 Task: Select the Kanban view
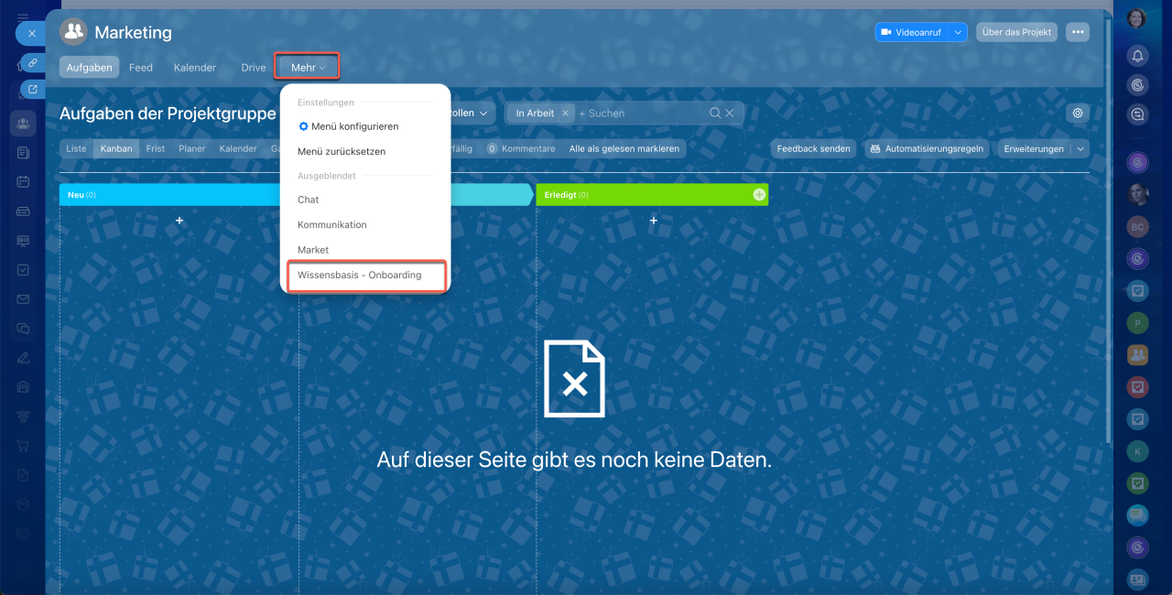(116, 148)
